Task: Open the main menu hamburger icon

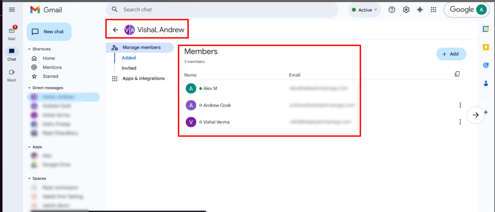Action: click(x=12, y=10)
